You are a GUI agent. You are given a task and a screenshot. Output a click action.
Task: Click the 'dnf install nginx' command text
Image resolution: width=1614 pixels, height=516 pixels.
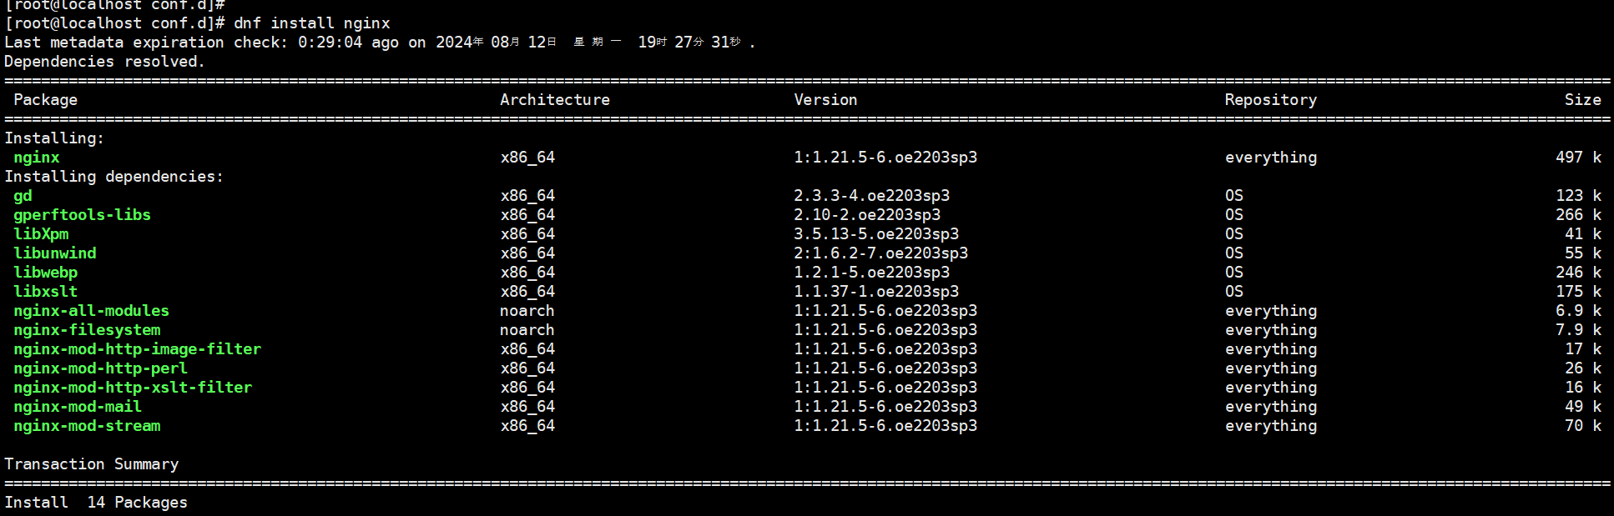311,23
